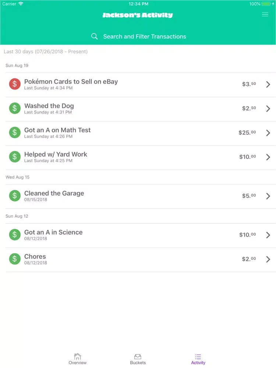Expand Pokémon Cards transaction chevron
The width and height of the screenshot is (276, 368).
click(x=268, y=84)
